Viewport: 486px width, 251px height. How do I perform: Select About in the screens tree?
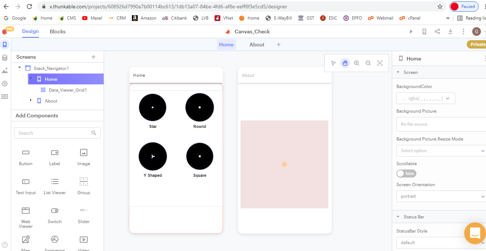point(51,101)
